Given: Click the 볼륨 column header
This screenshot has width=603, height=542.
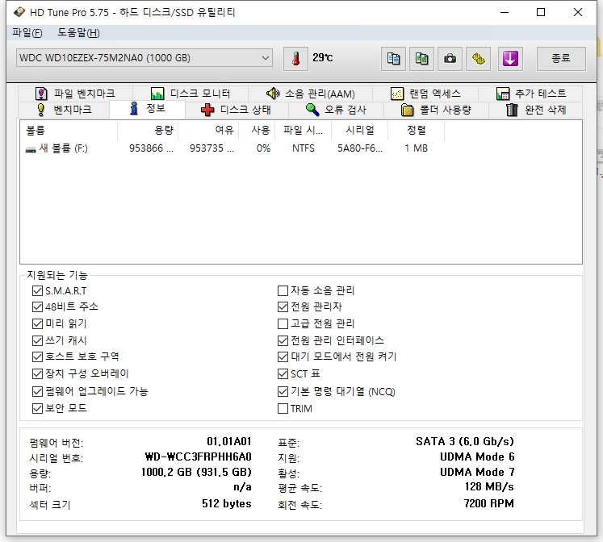Looking at the screenshot, I should coord(69,131).
